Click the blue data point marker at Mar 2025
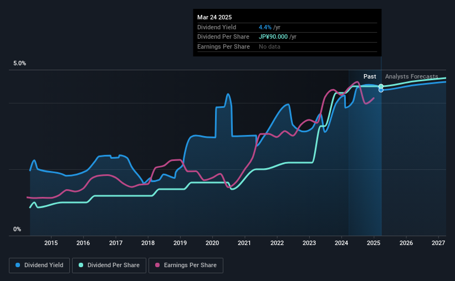455x281 pixels. click(x=381, y=90)
